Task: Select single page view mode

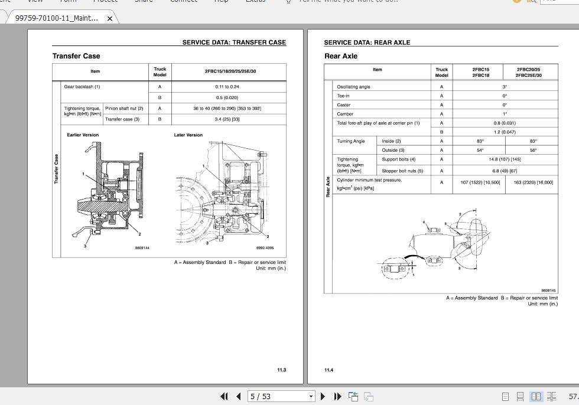Action: pyautogui.click(x=505, y=396)
